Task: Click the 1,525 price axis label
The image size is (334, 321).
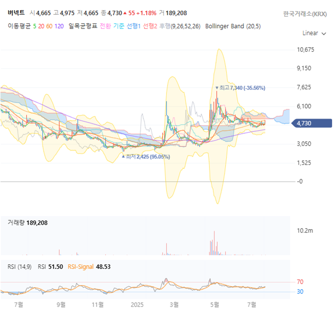Action: [x=304, y=163]
